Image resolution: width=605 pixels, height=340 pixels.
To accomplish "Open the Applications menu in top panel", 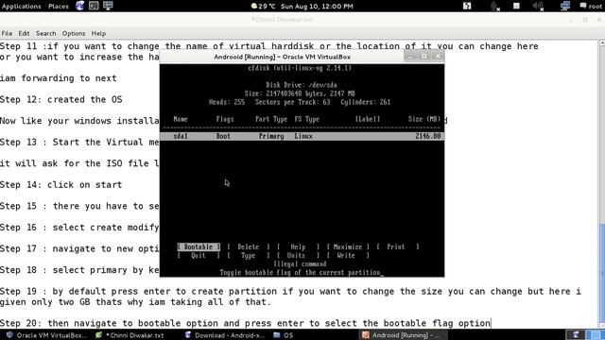I will tap(21, 7).
